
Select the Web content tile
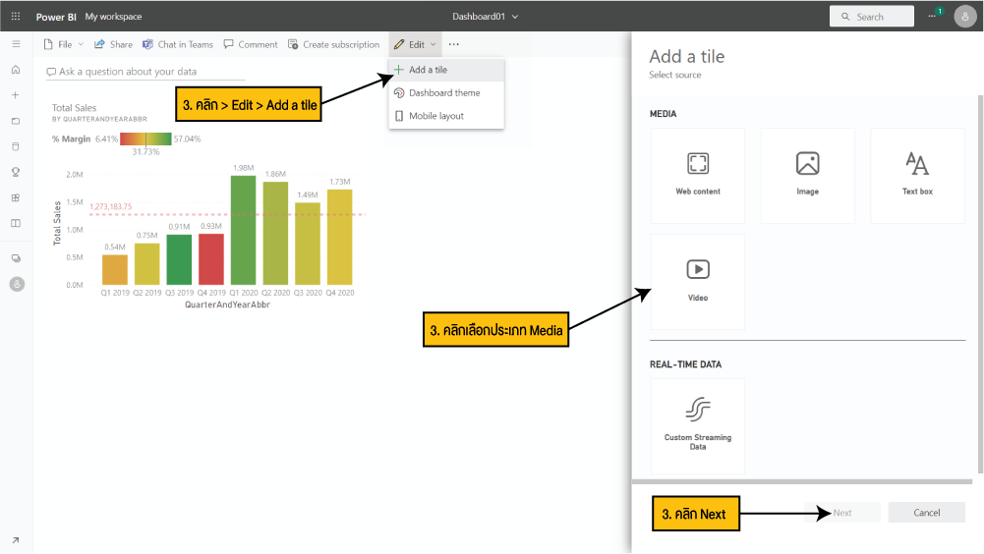(x=698, y=176)
